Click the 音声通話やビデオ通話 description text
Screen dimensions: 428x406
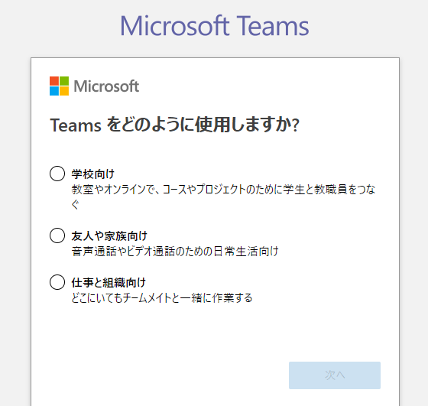pyautogui.click(x=175, y=252)
